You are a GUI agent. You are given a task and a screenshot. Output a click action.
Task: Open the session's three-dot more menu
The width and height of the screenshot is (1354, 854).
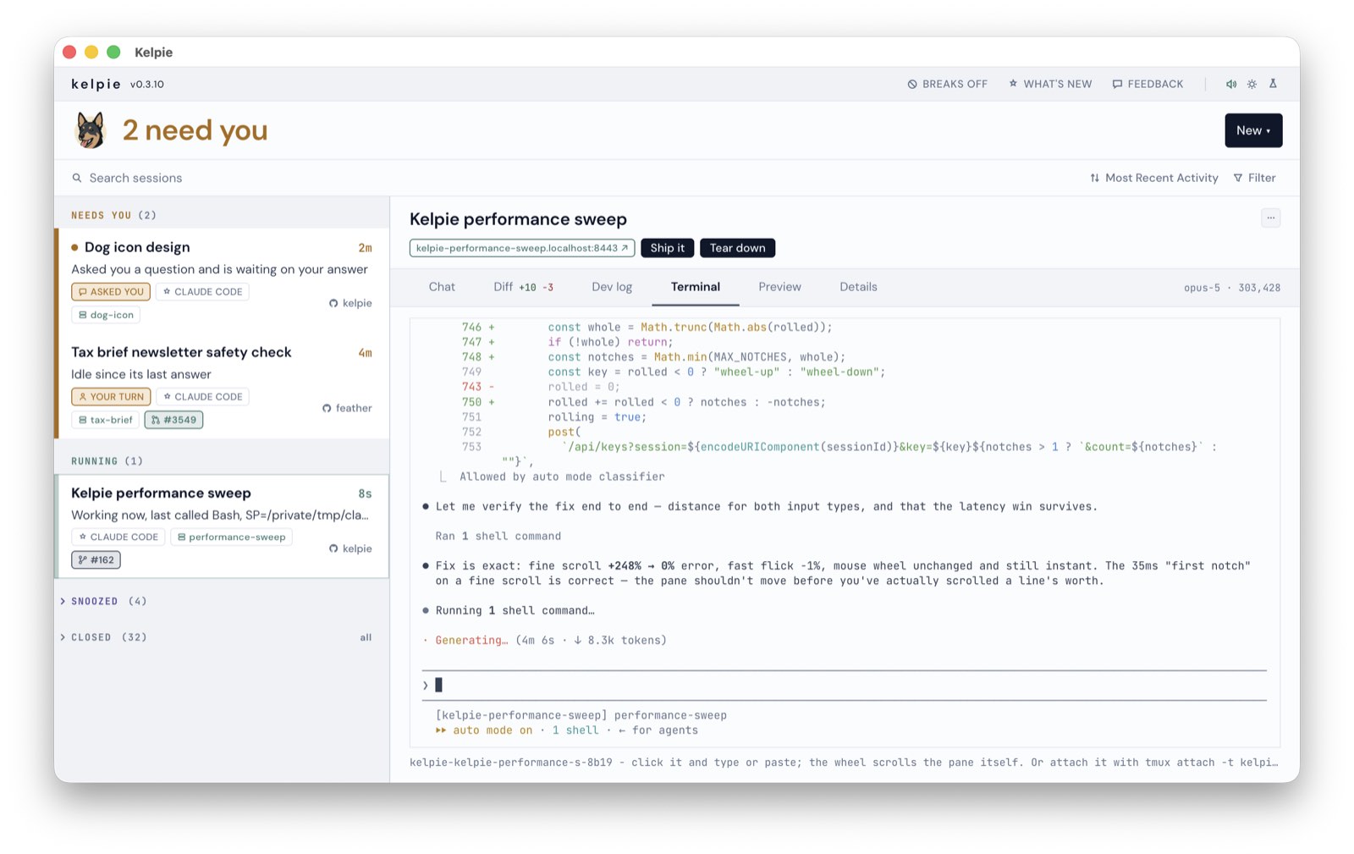pos(1270,218)
